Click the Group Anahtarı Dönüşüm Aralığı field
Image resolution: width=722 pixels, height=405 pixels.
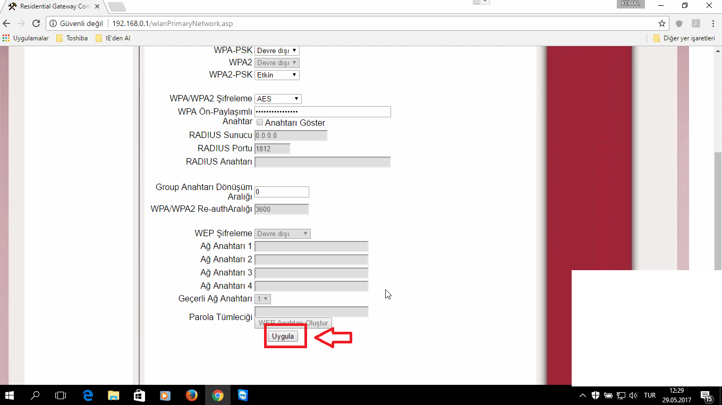(x=282, y=192)
